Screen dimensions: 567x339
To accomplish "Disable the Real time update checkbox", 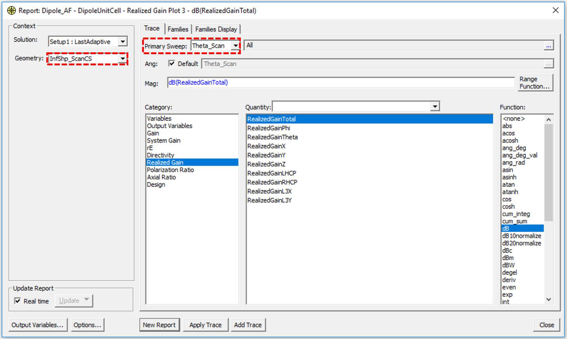I will (x=17, y=301).
